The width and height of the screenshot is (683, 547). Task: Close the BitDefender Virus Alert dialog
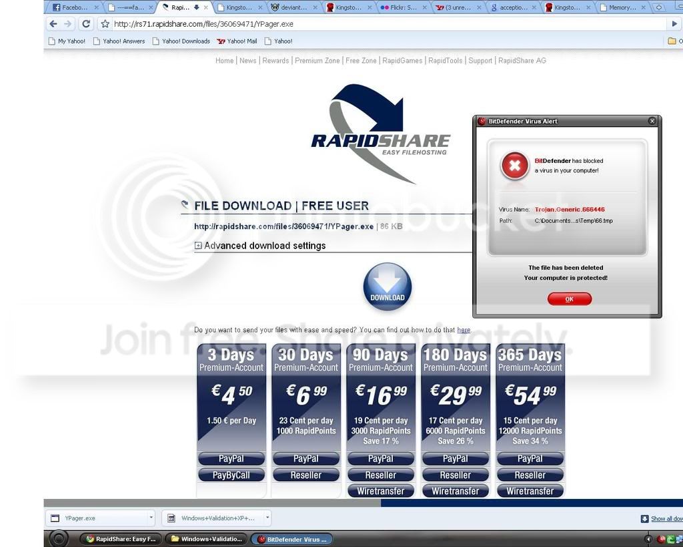pyautogui.click(x=652, y=122)
